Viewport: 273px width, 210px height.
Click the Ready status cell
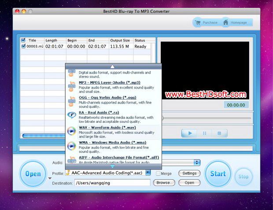(142, 46)
